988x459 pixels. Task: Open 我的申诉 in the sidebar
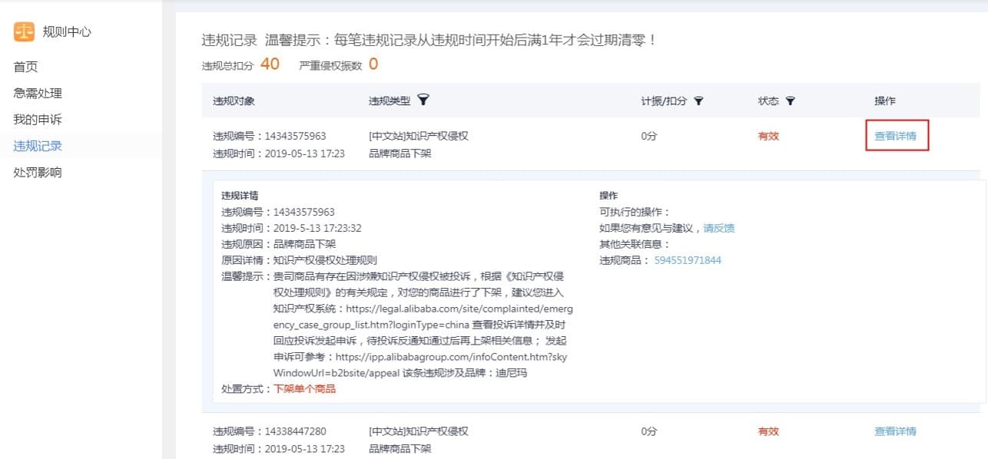tap(38, 119)
